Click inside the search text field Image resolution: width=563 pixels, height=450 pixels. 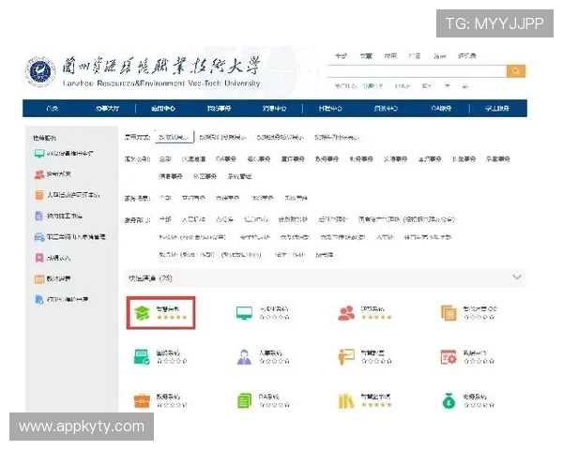pos(417,71)
